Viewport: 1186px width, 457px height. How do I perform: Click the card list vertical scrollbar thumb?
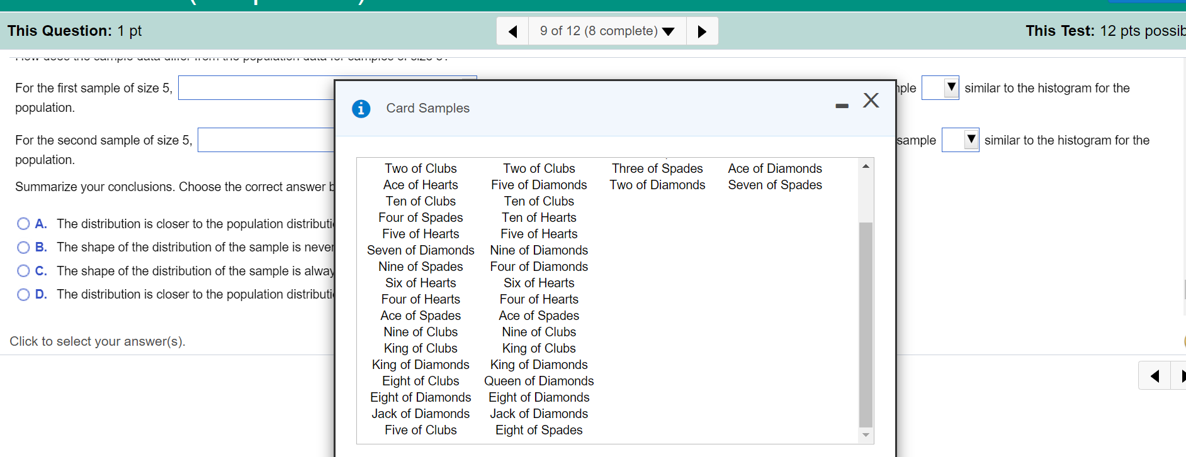coord(866,324)
